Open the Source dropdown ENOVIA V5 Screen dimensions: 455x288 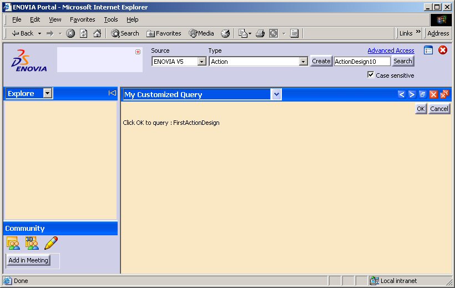(179, 62)
